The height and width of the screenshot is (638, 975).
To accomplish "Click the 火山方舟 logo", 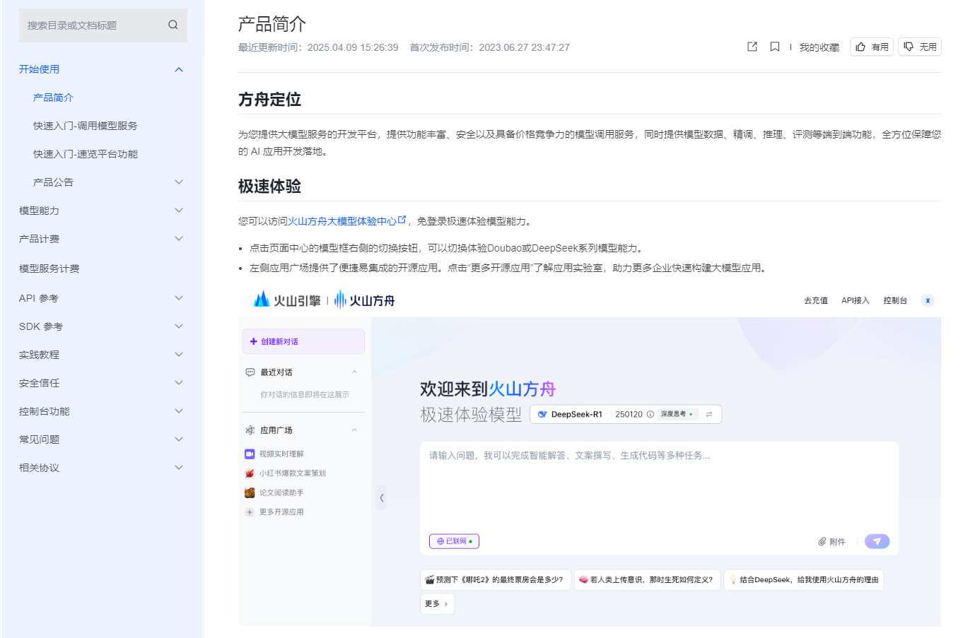I will [364, 300].
